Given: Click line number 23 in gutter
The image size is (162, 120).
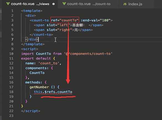Looking at the screenshot, I should [x=11, y=116].
